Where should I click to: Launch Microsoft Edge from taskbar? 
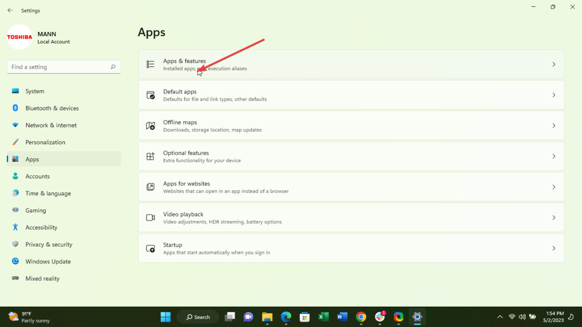[286, 317]
